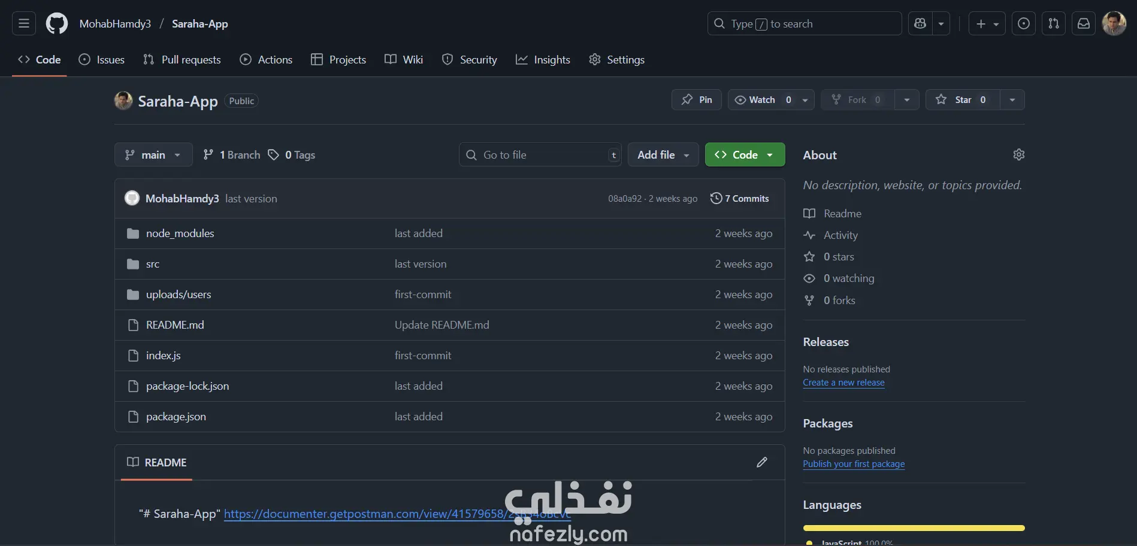1137x546 pixels.
Task: Select the README tab in file preview
Action: (x=157, y=462)
